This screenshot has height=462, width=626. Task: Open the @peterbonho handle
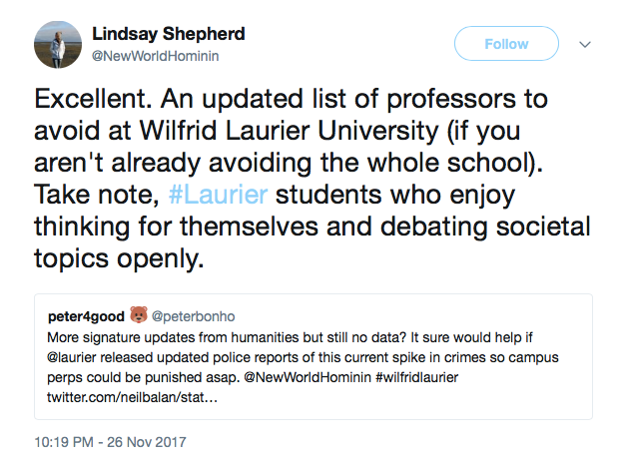[x=187, y=316]
